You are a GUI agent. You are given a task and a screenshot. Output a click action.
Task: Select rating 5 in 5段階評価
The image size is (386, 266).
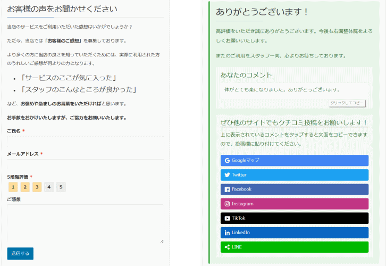pyautogui.click(x=61, y=187)
